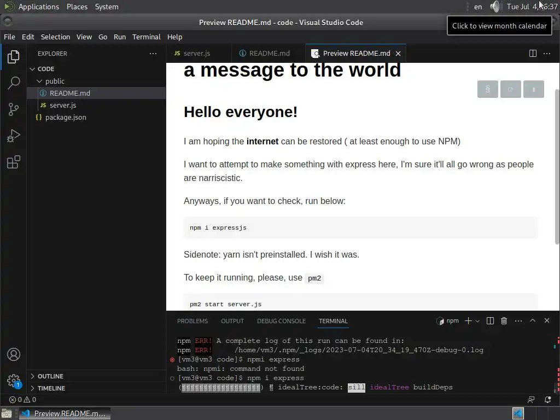Click second gray preview toolbar button
The height and width of the screenshot is (420, 560).
[510, 89]
